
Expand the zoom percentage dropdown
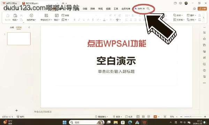tap(177, 117)
